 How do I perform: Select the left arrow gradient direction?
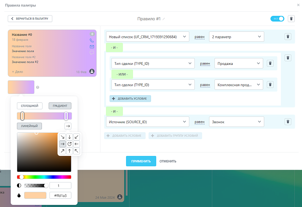pos(77,144)
